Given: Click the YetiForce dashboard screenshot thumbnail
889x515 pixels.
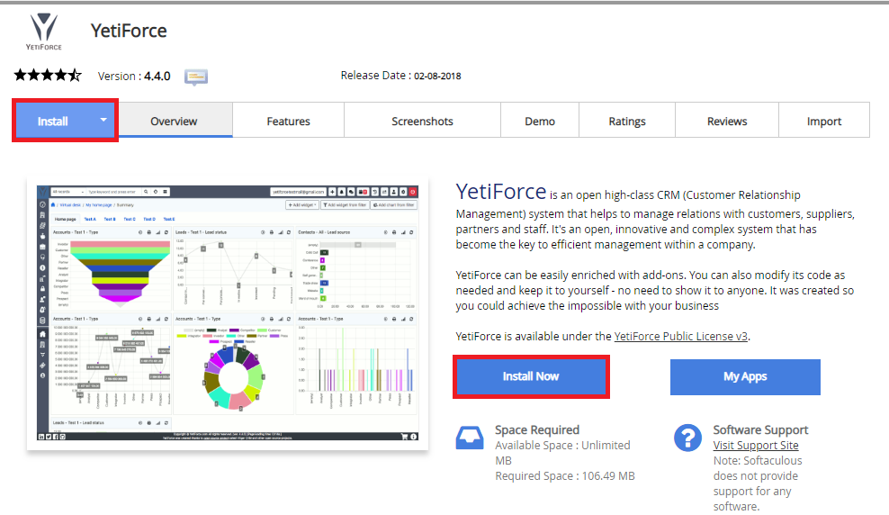Looking at the screenshot, I should click(228, 312).
